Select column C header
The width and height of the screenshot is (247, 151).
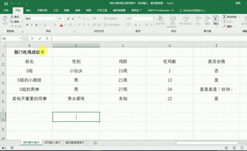click(x=123, y=45)
